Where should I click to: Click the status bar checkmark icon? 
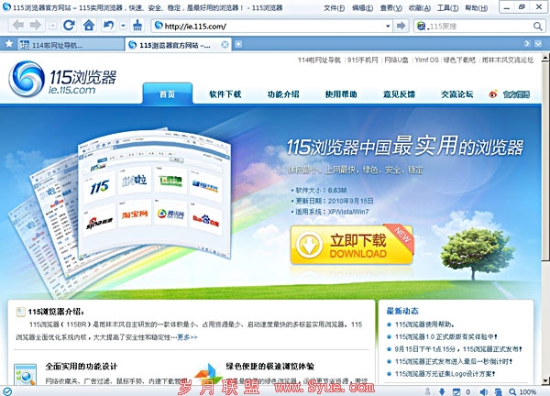click(7, 391)
